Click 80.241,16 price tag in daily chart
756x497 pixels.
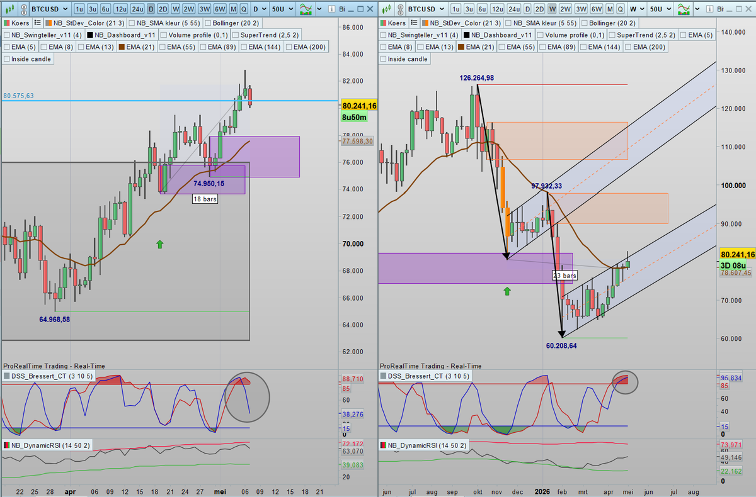coord(358,106)
